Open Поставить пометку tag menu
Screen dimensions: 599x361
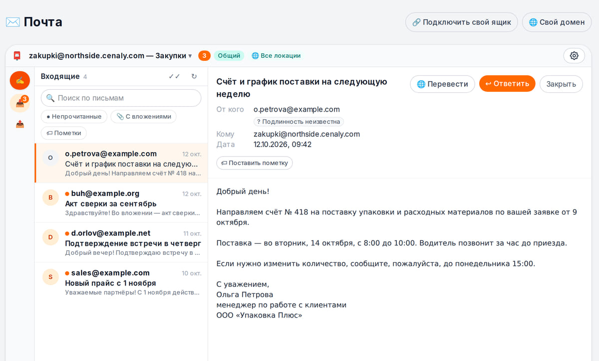[x=255, y=163]
